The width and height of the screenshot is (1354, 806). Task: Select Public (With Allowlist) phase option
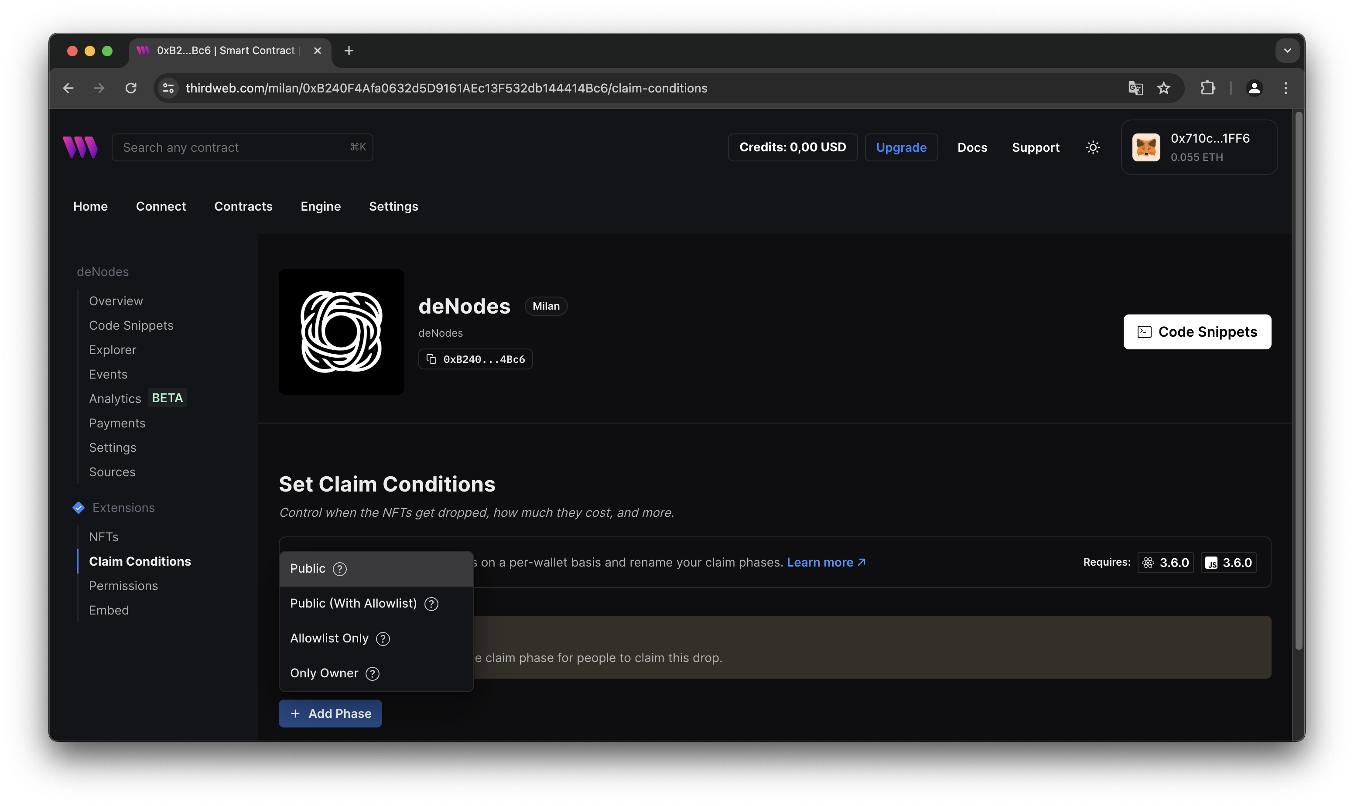[x=376, y=604]
